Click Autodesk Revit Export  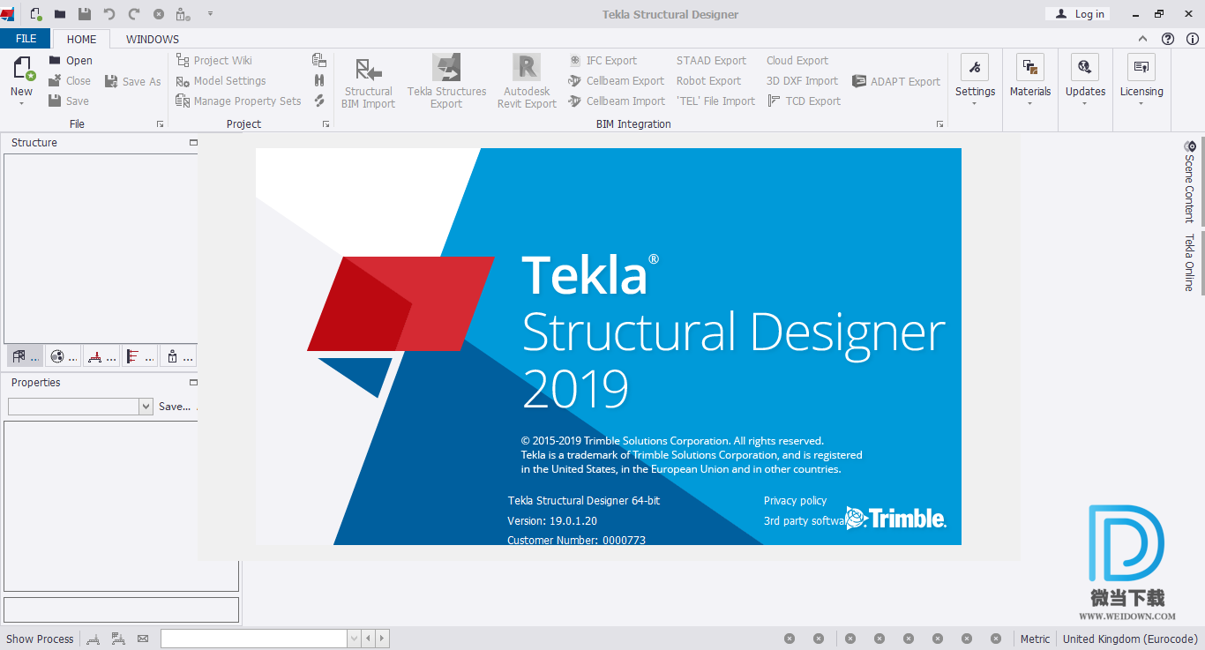[x=527, y=82]
